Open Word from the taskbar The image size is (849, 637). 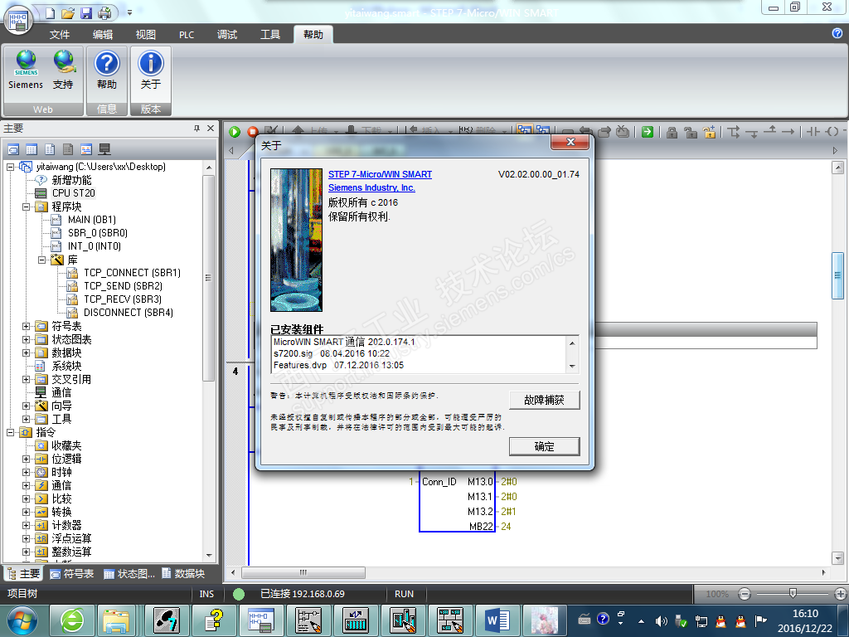pyautogui.click(x=497, y=620)
